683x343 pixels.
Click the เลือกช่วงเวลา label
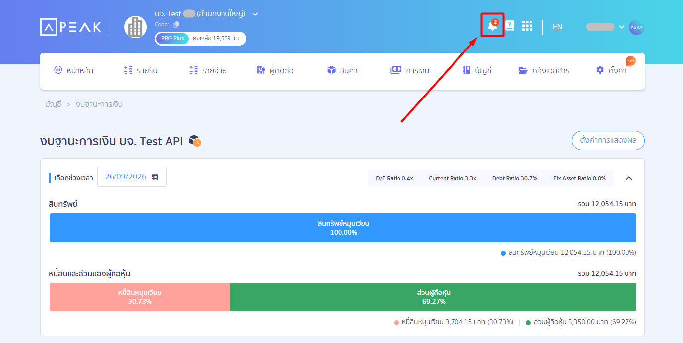click(73, 178)
